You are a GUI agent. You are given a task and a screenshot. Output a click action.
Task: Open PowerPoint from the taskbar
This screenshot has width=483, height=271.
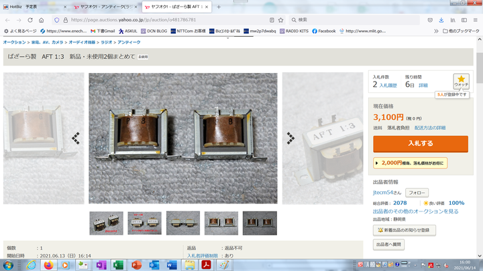(x=136, y=265)
